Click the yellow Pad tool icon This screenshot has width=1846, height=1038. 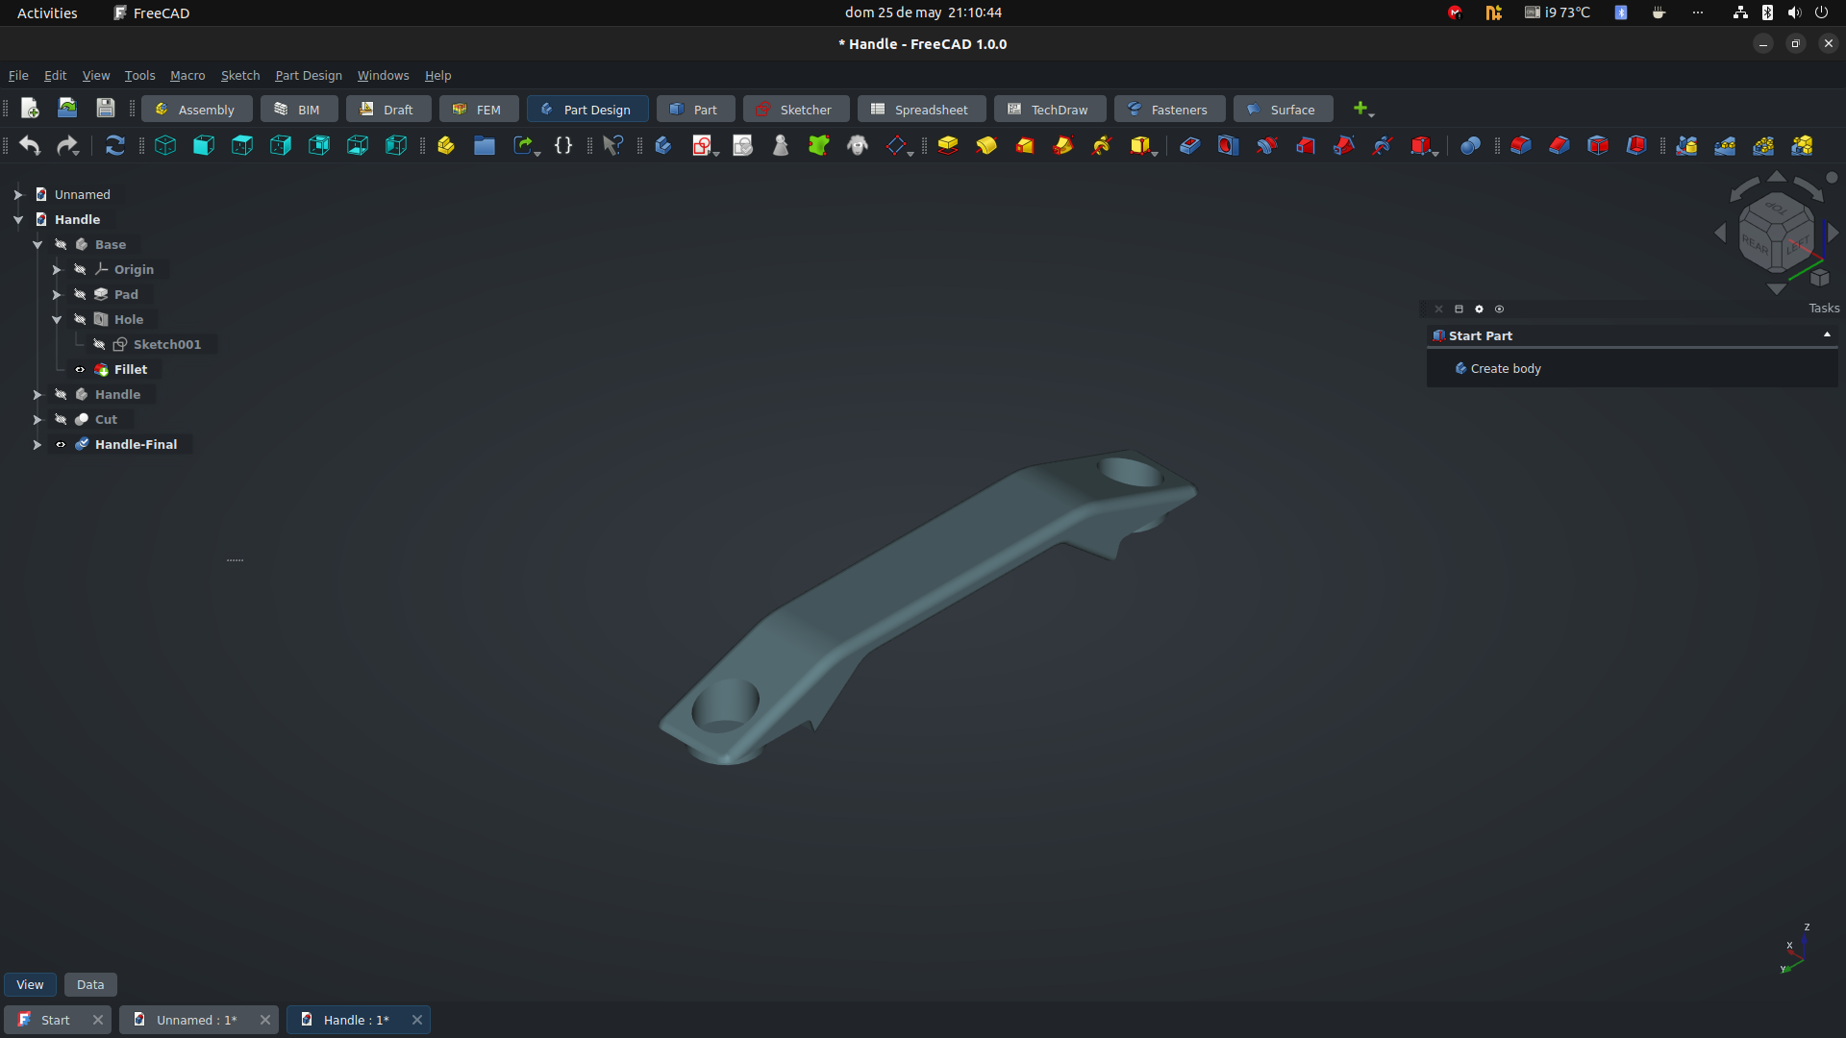click(x=948, y=145)
